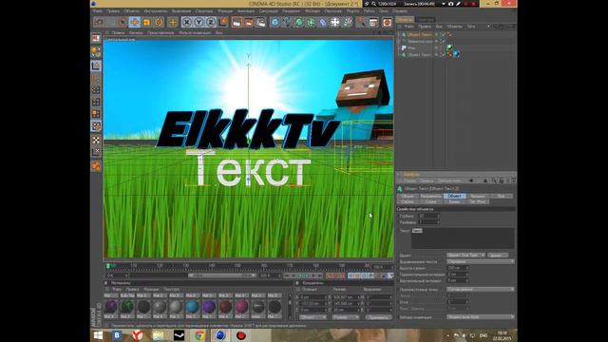Click the orange snap icon at palette bottom
The width and height of the screenshot is (608, 342).
pyautogui.click(x=96, y=166)
